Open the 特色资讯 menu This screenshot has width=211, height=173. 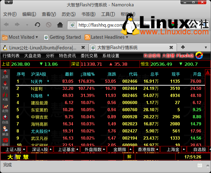point(67,56)
